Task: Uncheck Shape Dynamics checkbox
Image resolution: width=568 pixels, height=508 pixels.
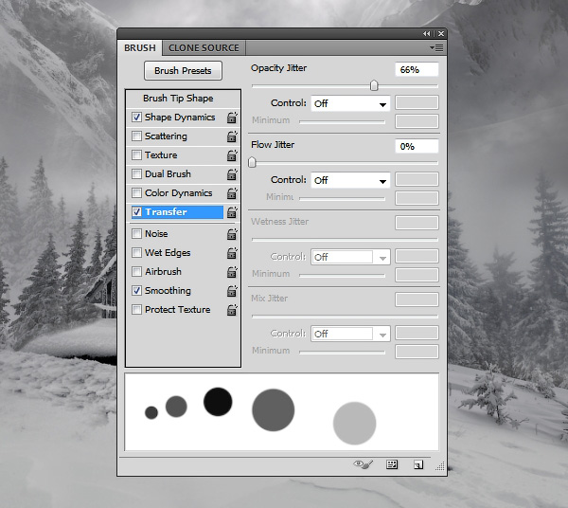Action: (x=136, y=118)
